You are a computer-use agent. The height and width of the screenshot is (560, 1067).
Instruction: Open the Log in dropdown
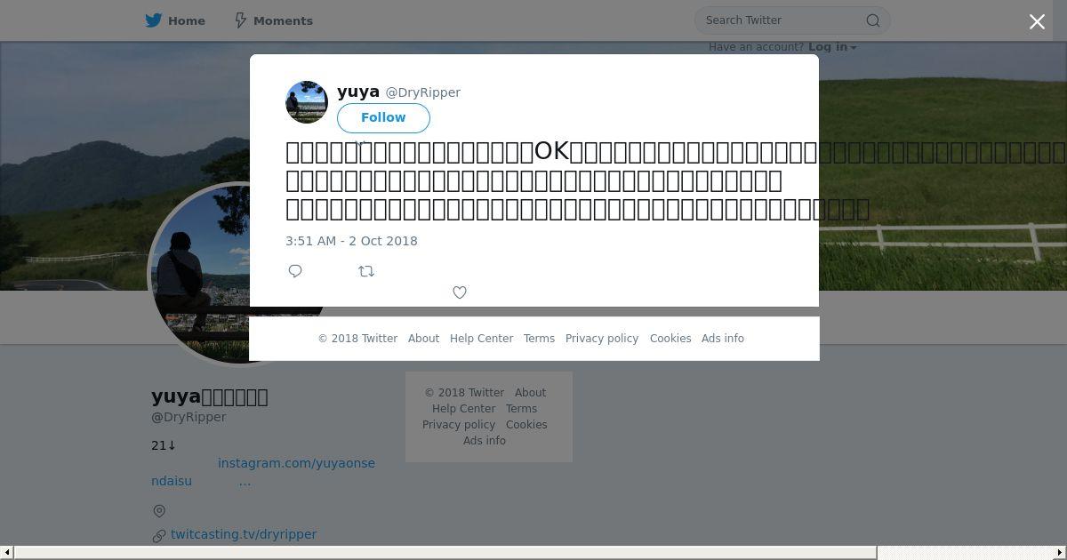(x=832, y=47)
